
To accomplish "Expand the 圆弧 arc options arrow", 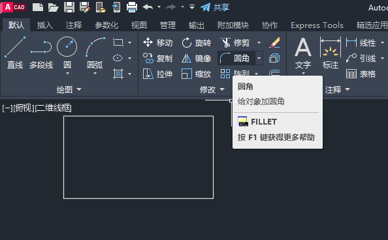I will [x=95, y=74].
